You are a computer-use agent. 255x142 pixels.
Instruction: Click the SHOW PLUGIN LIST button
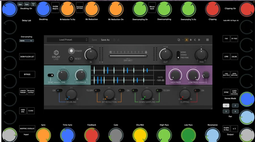27,57
